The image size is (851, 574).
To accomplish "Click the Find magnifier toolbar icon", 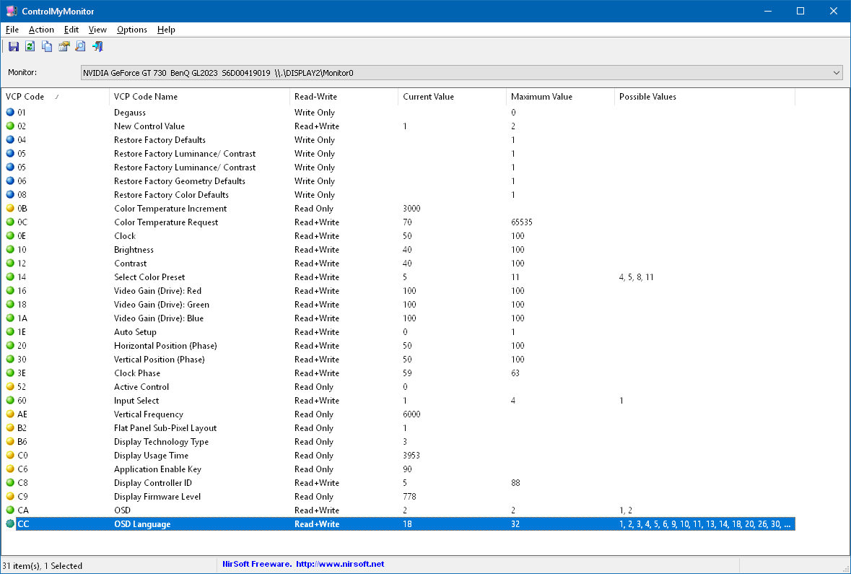I will pyautogui.click(x=80, y=47).
